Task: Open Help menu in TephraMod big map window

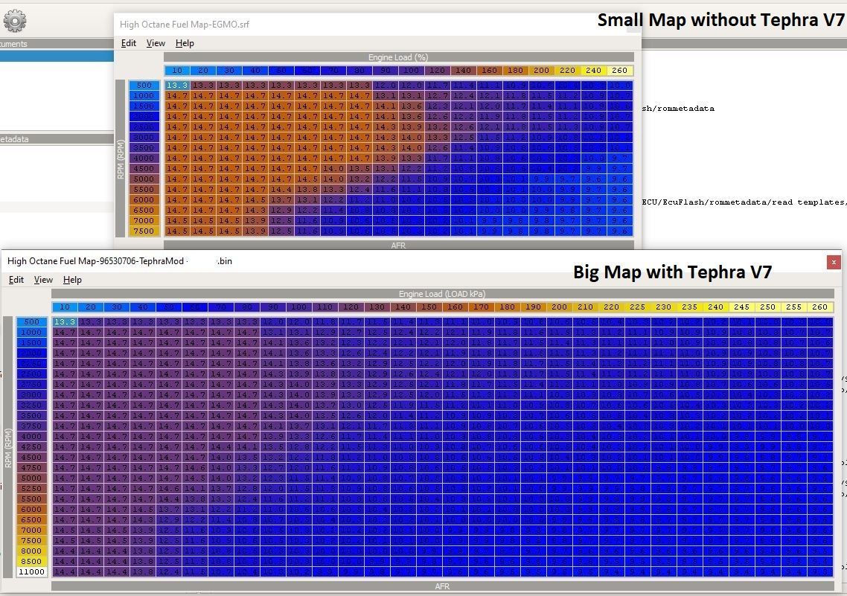Action: (72, 280)
